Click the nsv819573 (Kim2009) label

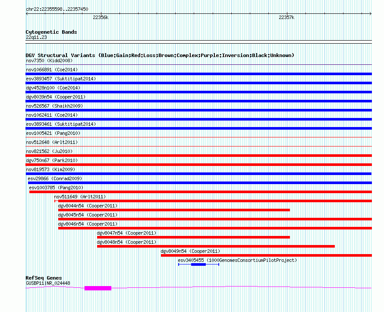(x=50, y=169)
